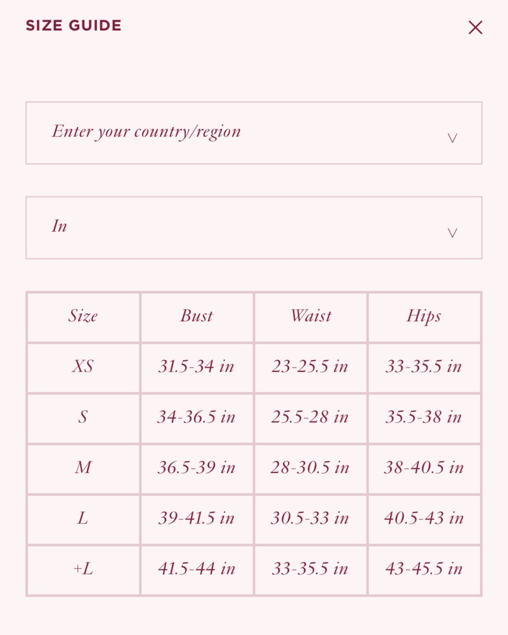
Task: Click the chevron arrow beside 'In' unit
Action: (452, 232)
